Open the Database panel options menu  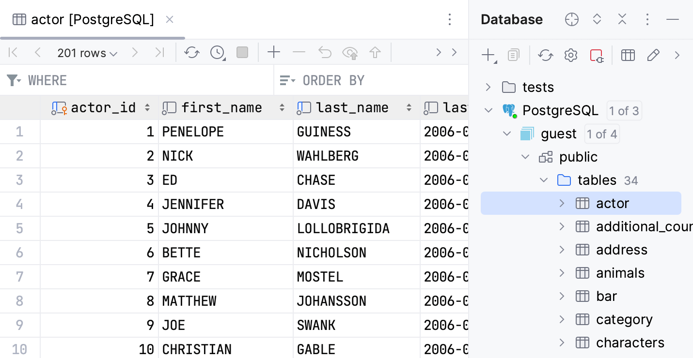tap(647, 19)
